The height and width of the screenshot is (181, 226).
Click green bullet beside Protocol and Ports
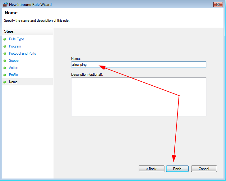pos(5,54)
